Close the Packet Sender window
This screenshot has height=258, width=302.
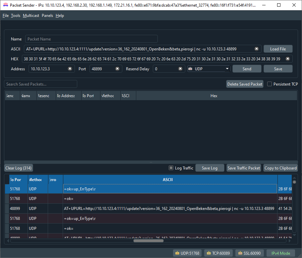click(x=294, y=5)
